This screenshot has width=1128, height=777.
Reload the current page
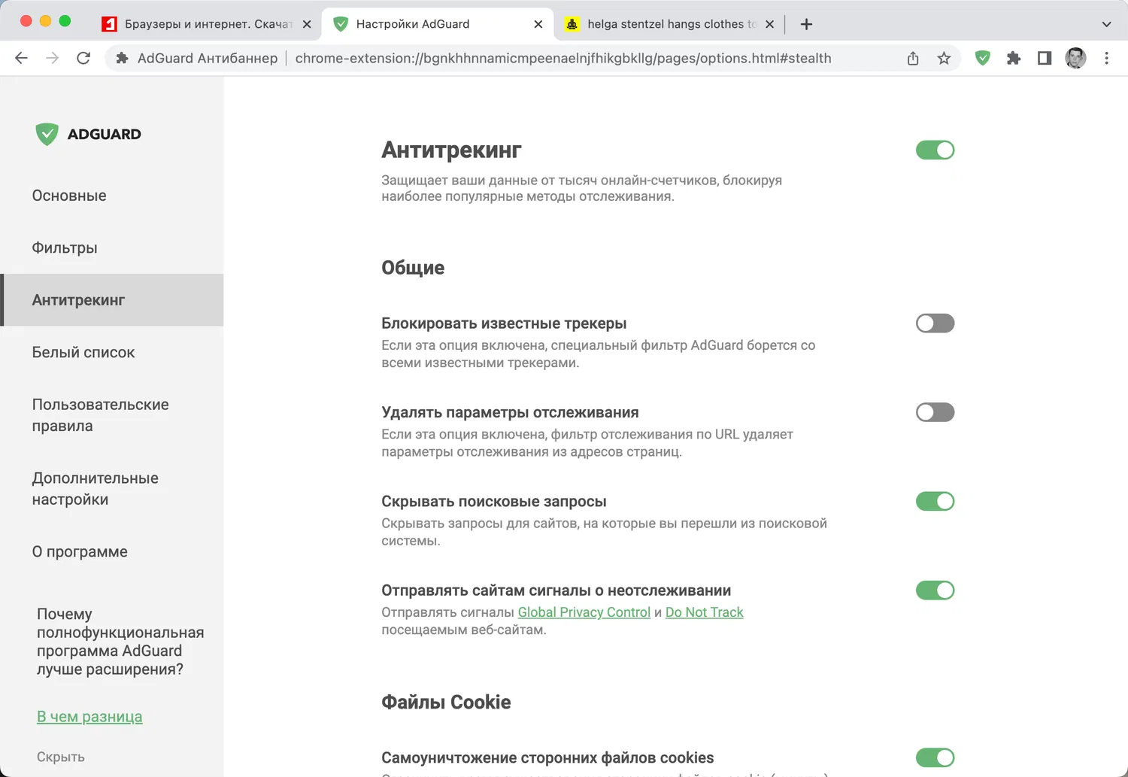83,58
